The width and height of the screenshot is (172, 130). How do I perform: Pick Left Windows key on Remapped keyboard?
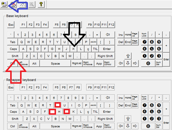[23, 126]
